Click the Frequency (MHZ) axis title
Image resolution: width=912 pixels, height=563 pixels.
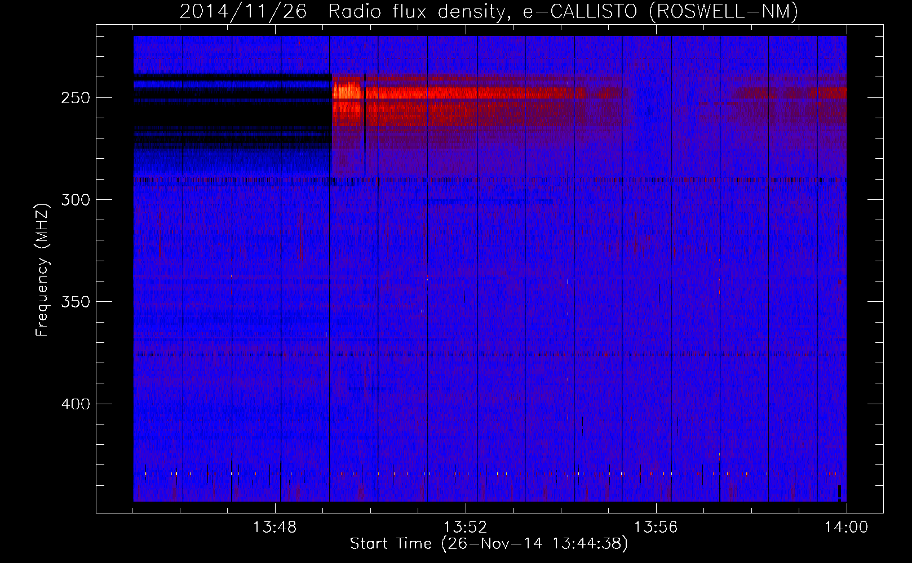pos(43,270)
